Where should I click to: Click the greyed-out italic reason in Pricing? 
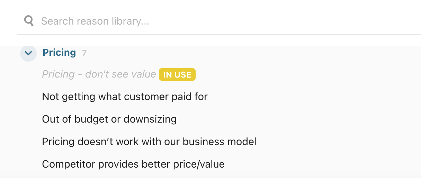coord(99,74)
